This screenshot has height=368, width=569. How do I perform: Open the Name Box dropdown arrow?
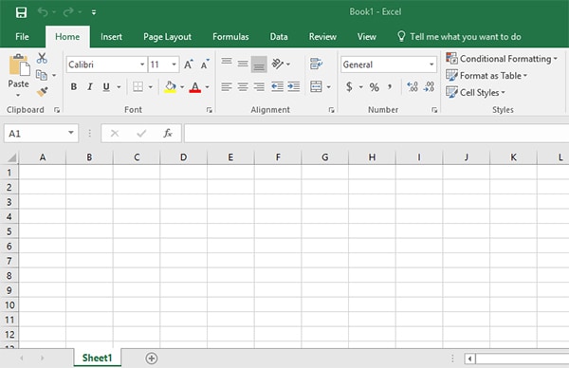click(x=71, y=133)
